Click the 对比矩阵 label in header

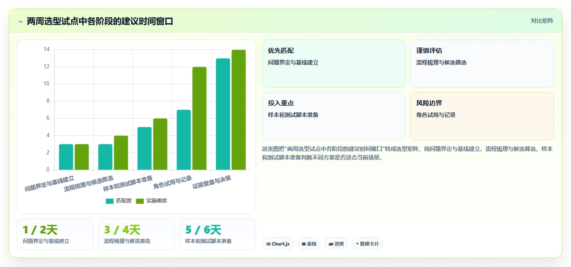(x=542, y=21)
